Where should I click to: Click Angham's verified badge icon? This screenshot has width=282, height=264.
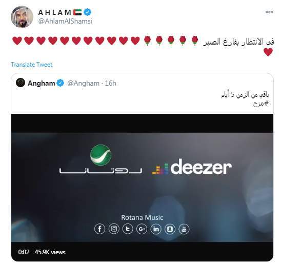point(61,83)
